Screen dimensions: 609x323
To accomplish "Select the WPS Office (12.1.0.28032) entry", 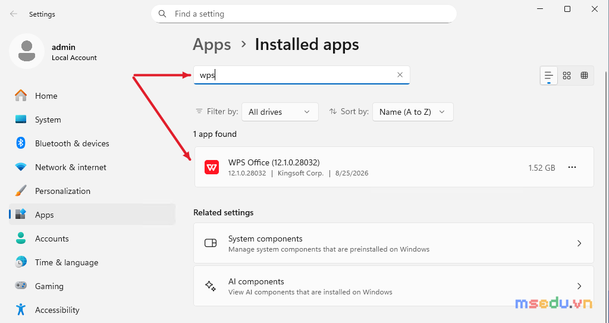I will pos(394,167).
